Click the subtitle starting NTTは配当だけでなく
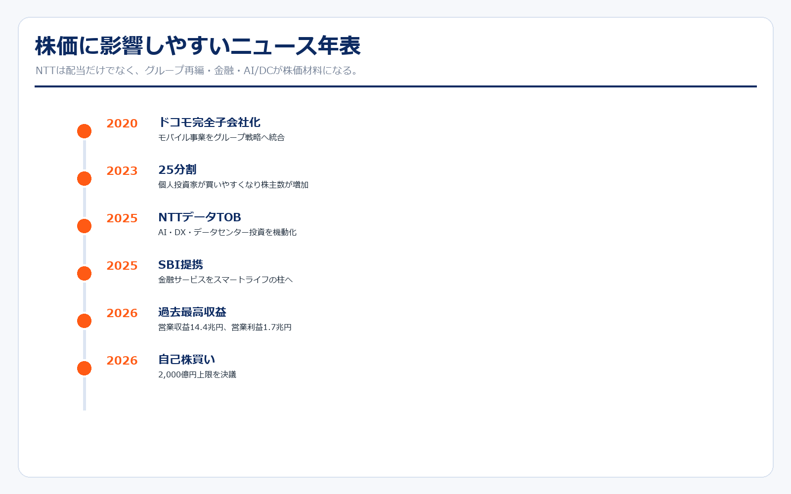Viewport: 791px width, 494px height. [197, 71]
